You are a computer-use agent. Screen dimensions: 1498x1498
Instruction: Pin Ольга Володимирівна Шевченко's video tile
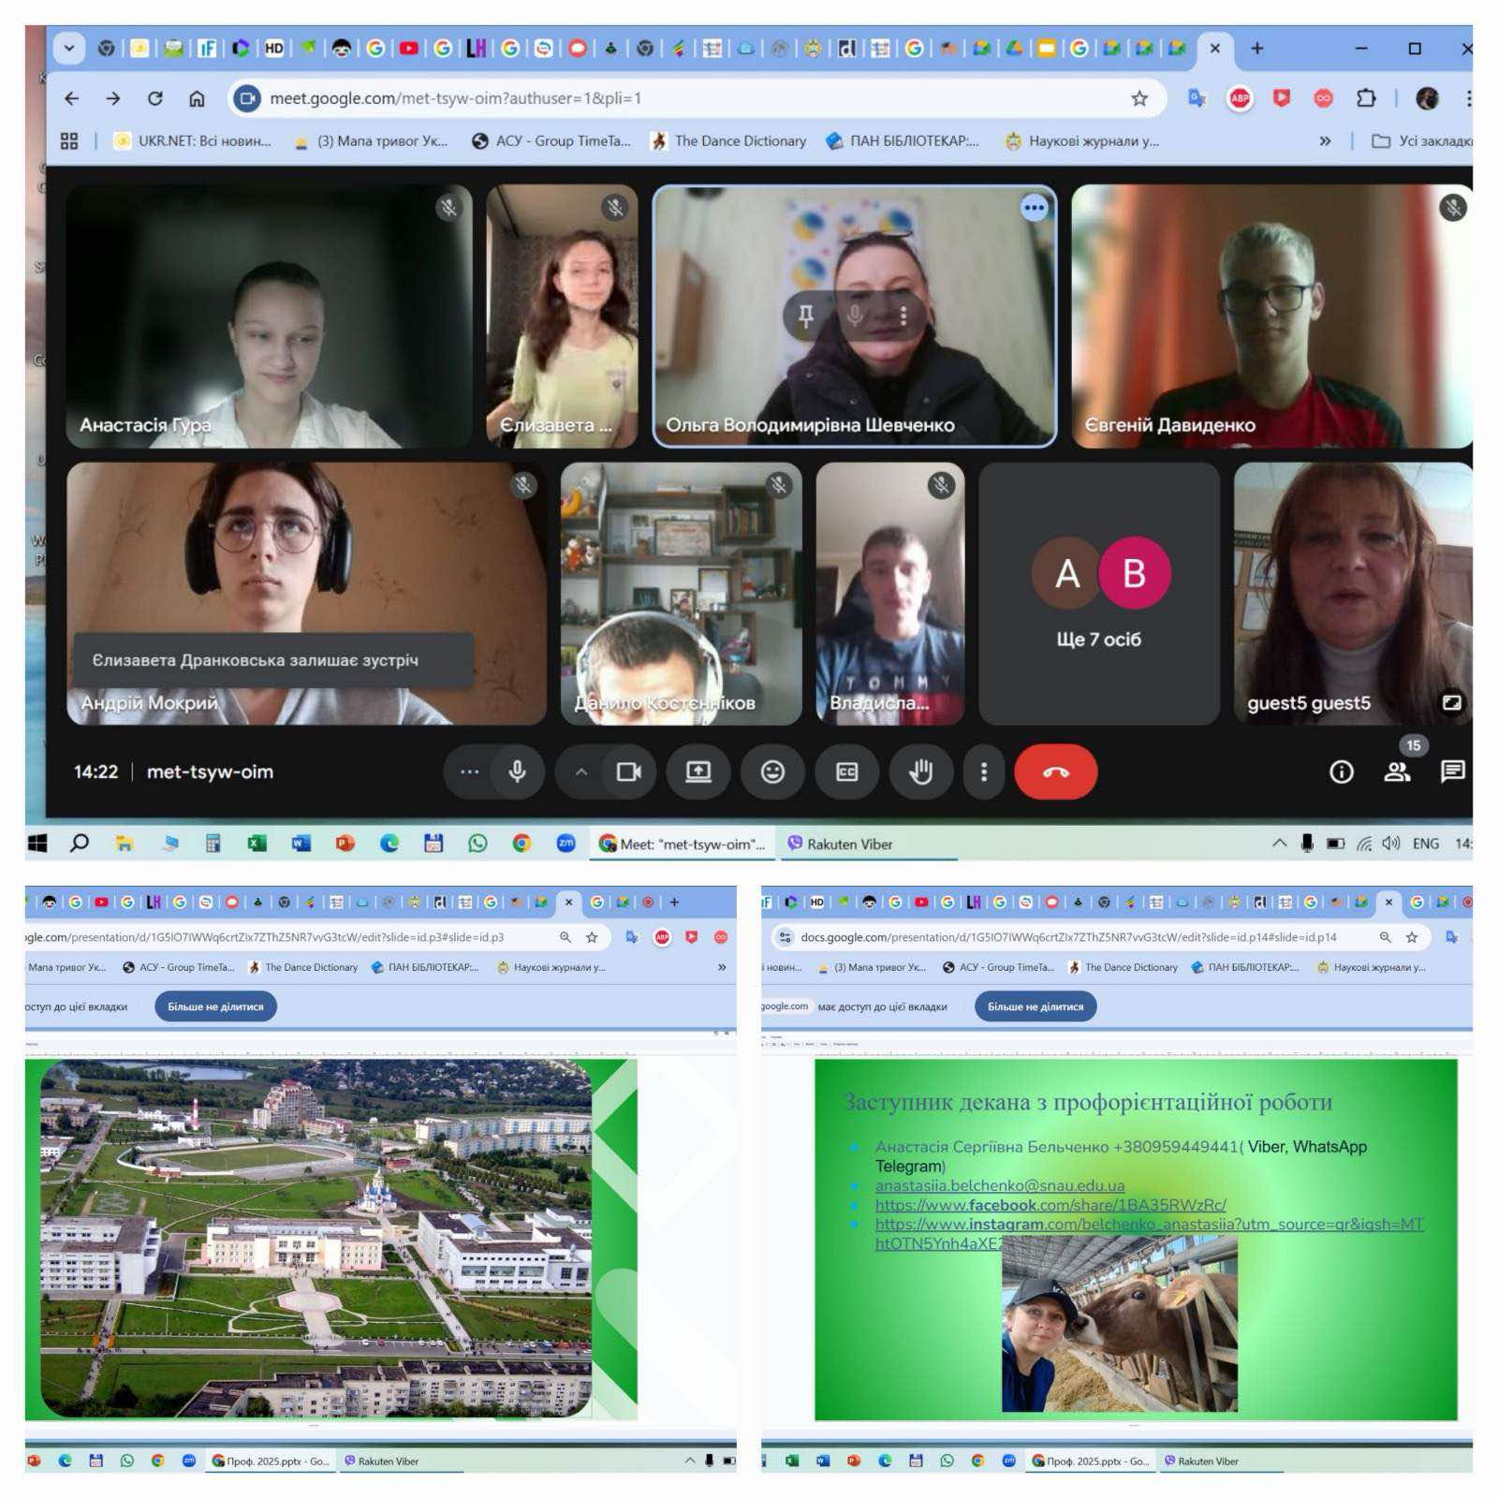(806, 316)
